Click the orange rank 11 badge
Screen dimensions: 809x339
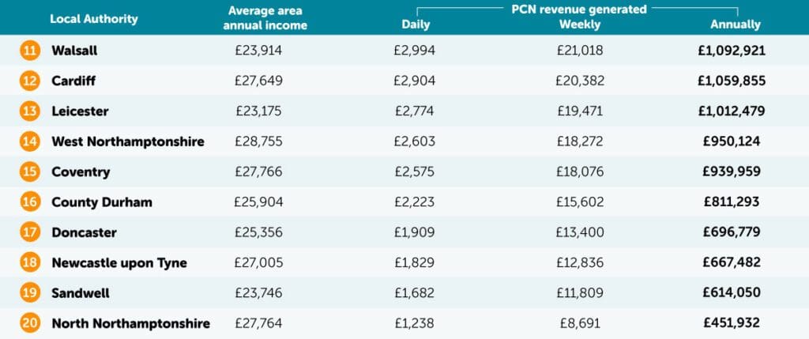[29, 51]
